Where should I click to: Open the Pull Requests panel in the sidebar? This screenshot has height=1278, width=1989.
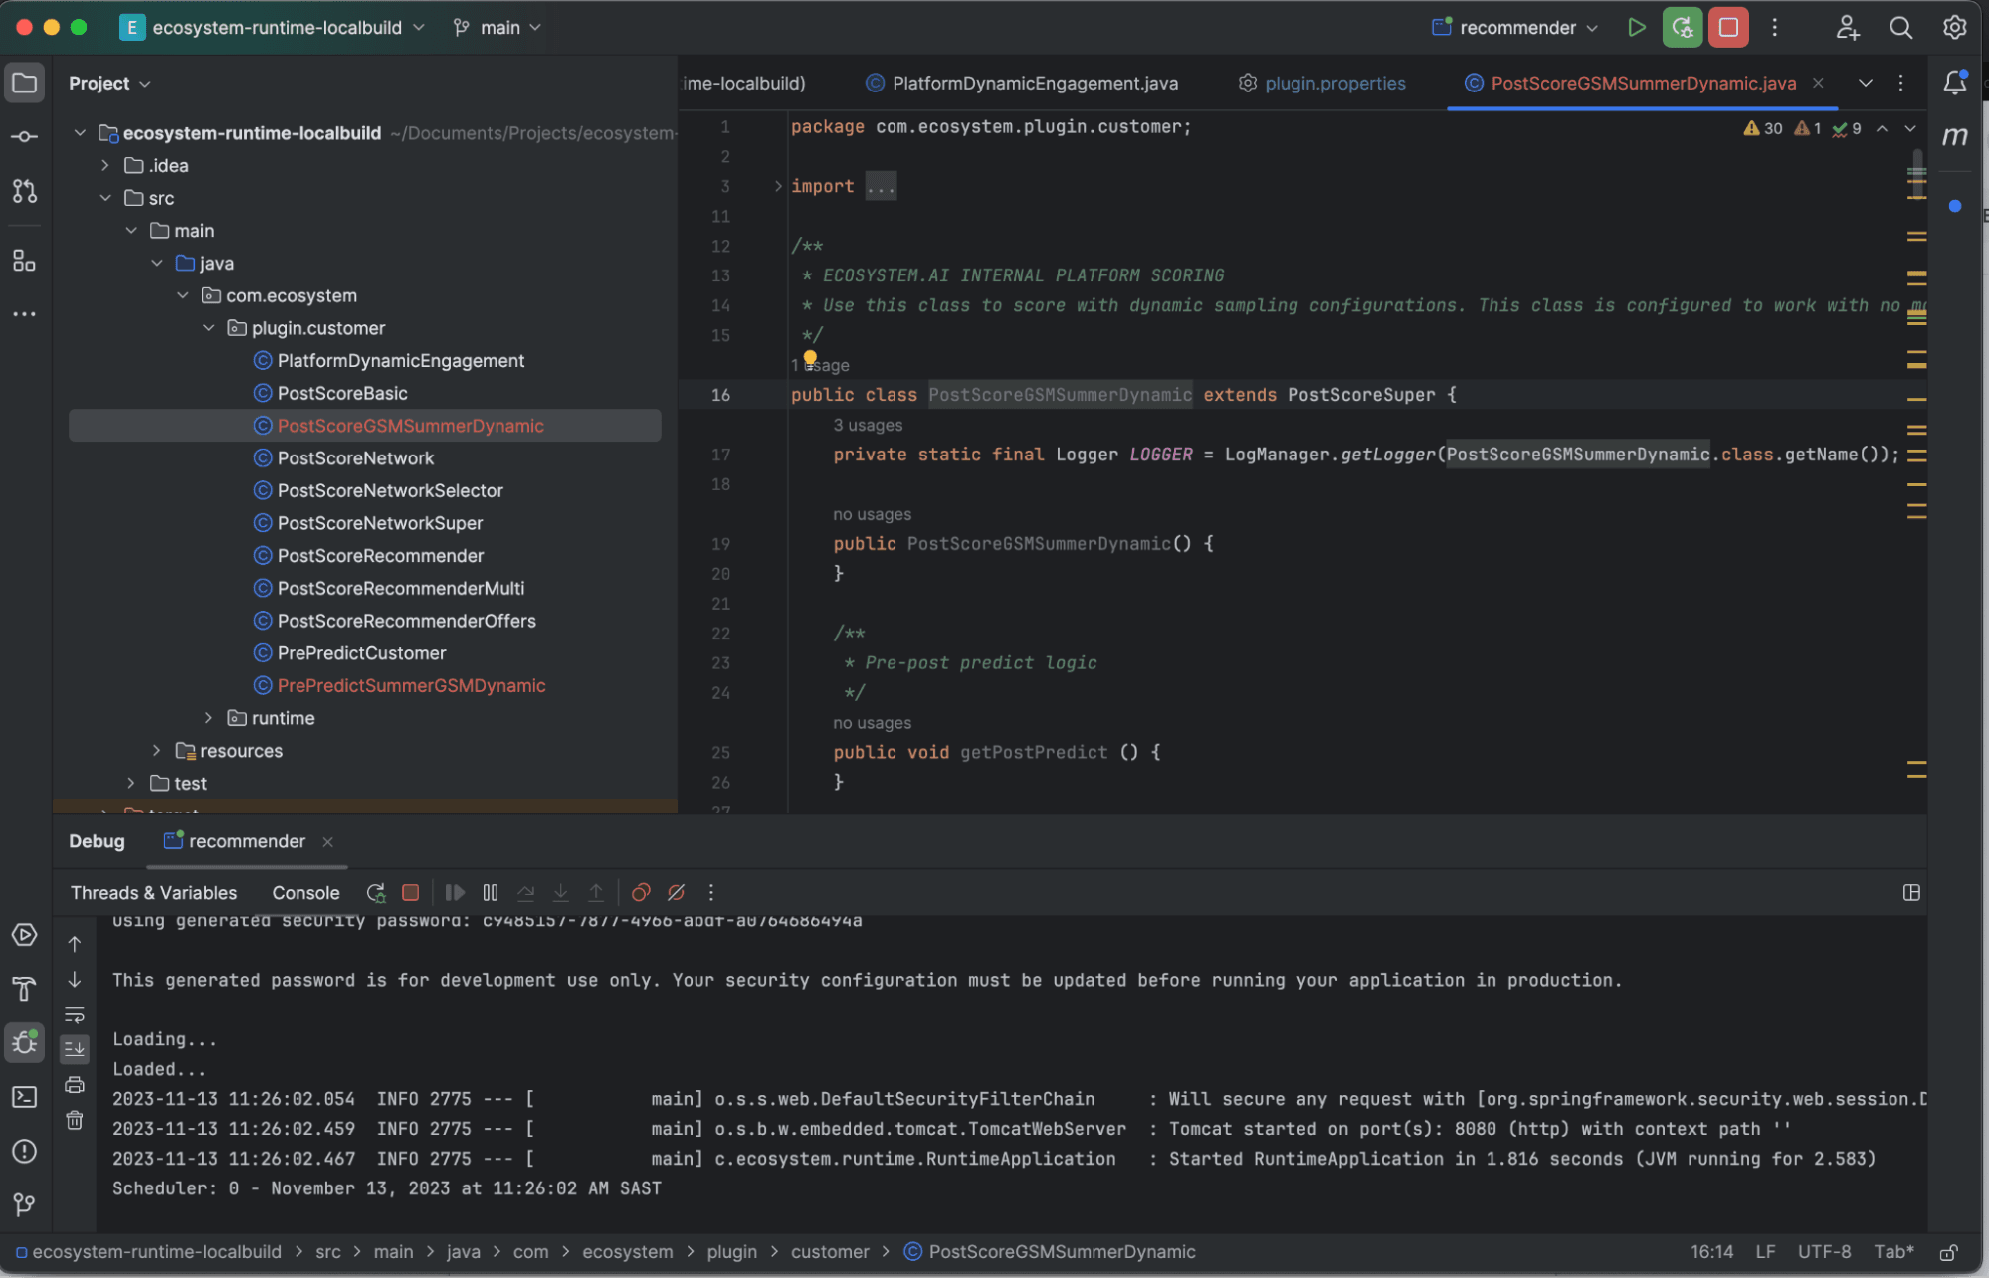pyautogui.click(x=24, y=191)
